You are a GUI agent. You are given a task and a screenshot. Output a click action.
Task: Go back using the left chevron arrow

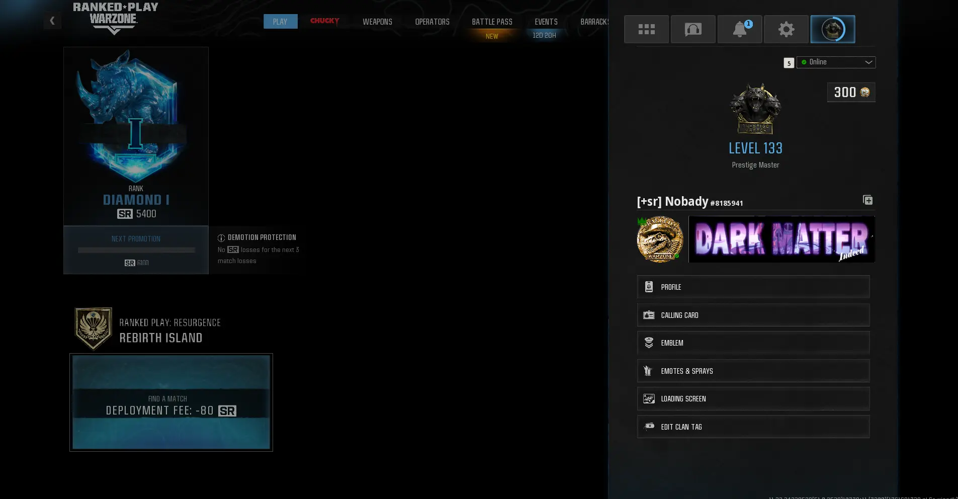point(52,21)
